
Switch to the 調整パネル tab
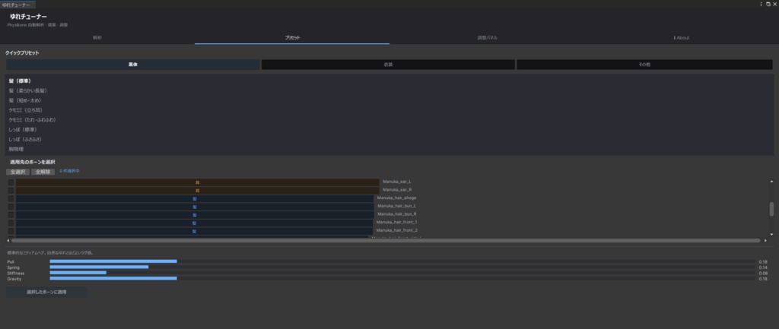point(487,38)
